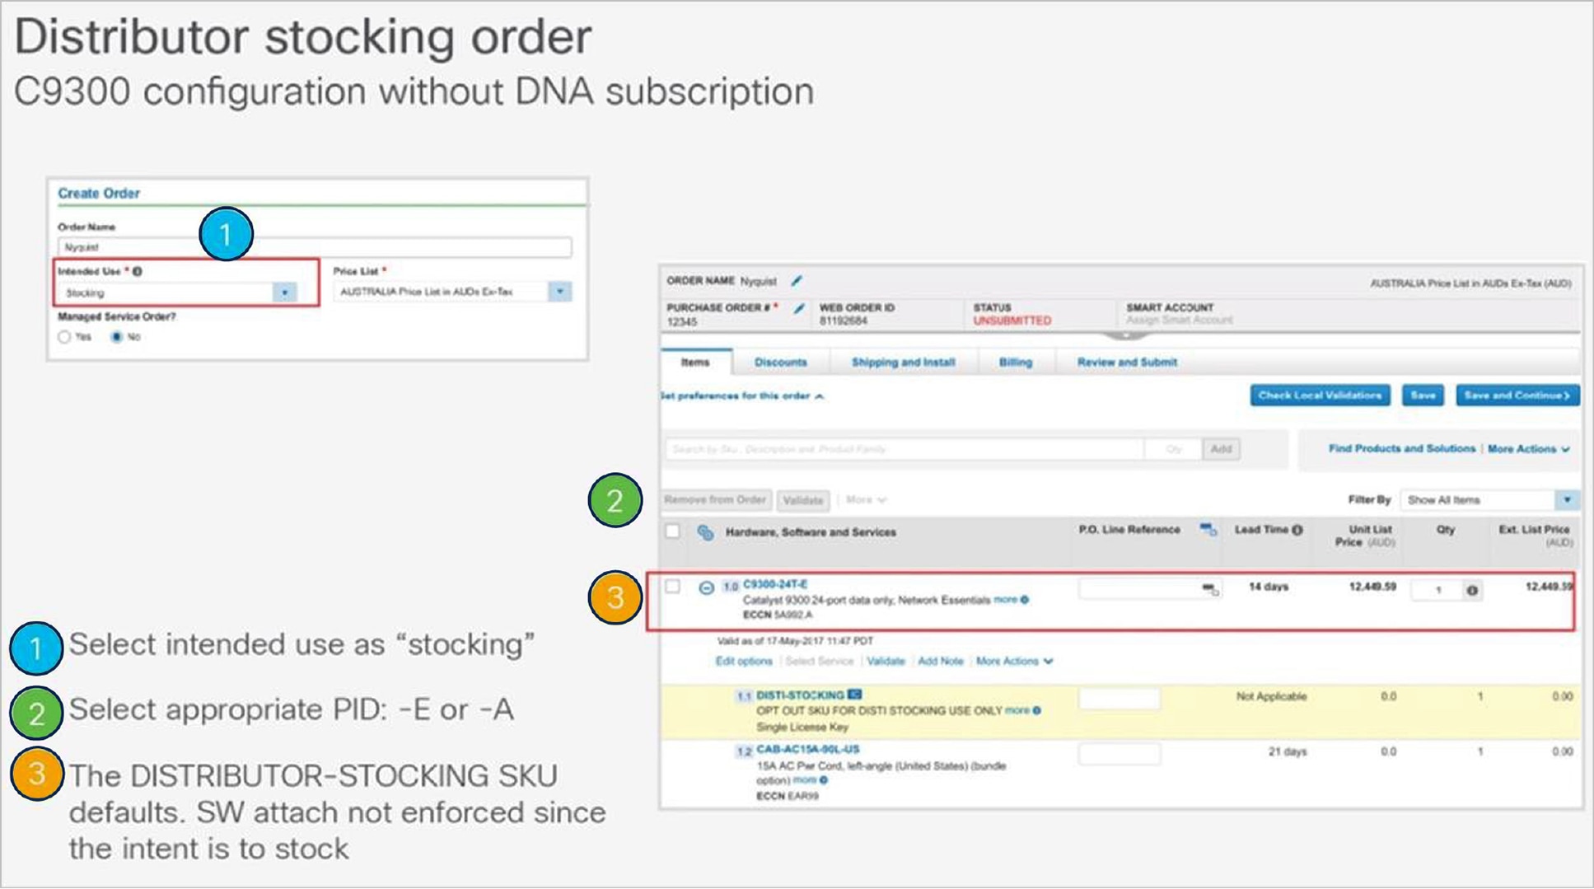Expand the Filter By Show All Items dropdown
The height and width of the screenshot is (889, 1594).
[1567, 500]
